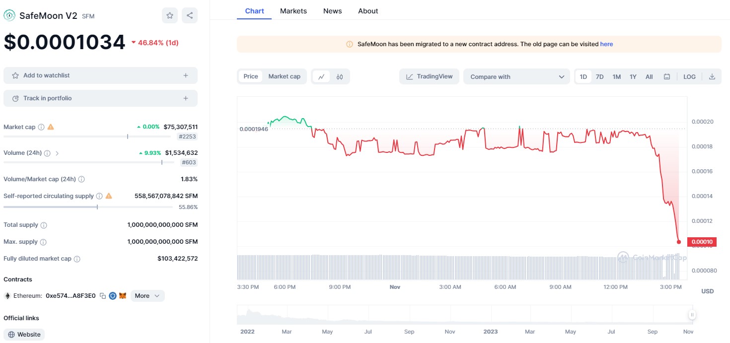Click the plus icon on Add to watchlist
730x343 pixels.
point(186,75)
